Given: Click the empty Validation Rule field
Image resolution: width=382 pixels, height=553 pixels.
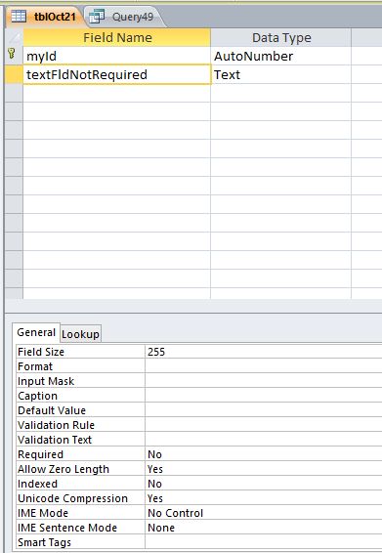Looking at the screenshot, I should [x=264, y=425].
